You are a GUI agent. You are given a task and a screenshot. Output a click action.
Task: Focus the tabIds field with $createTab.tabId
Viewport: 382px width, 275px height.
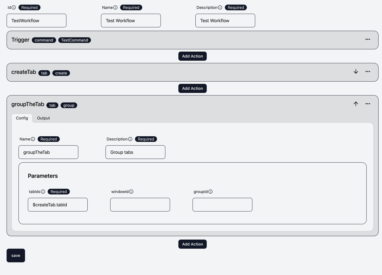[x=58, y=205]
